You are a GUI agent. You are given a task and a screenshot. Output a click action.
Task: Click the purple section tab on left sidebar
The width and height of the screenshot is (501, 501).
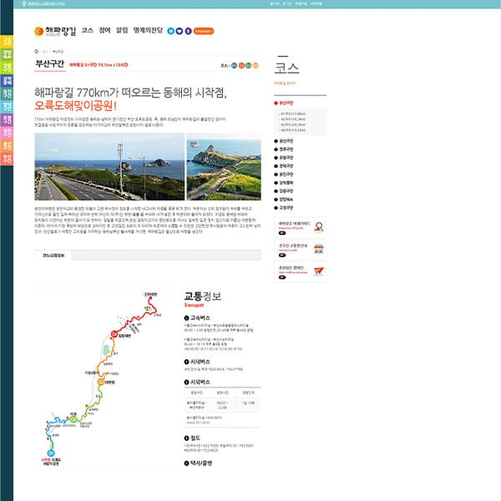(7, 119)
